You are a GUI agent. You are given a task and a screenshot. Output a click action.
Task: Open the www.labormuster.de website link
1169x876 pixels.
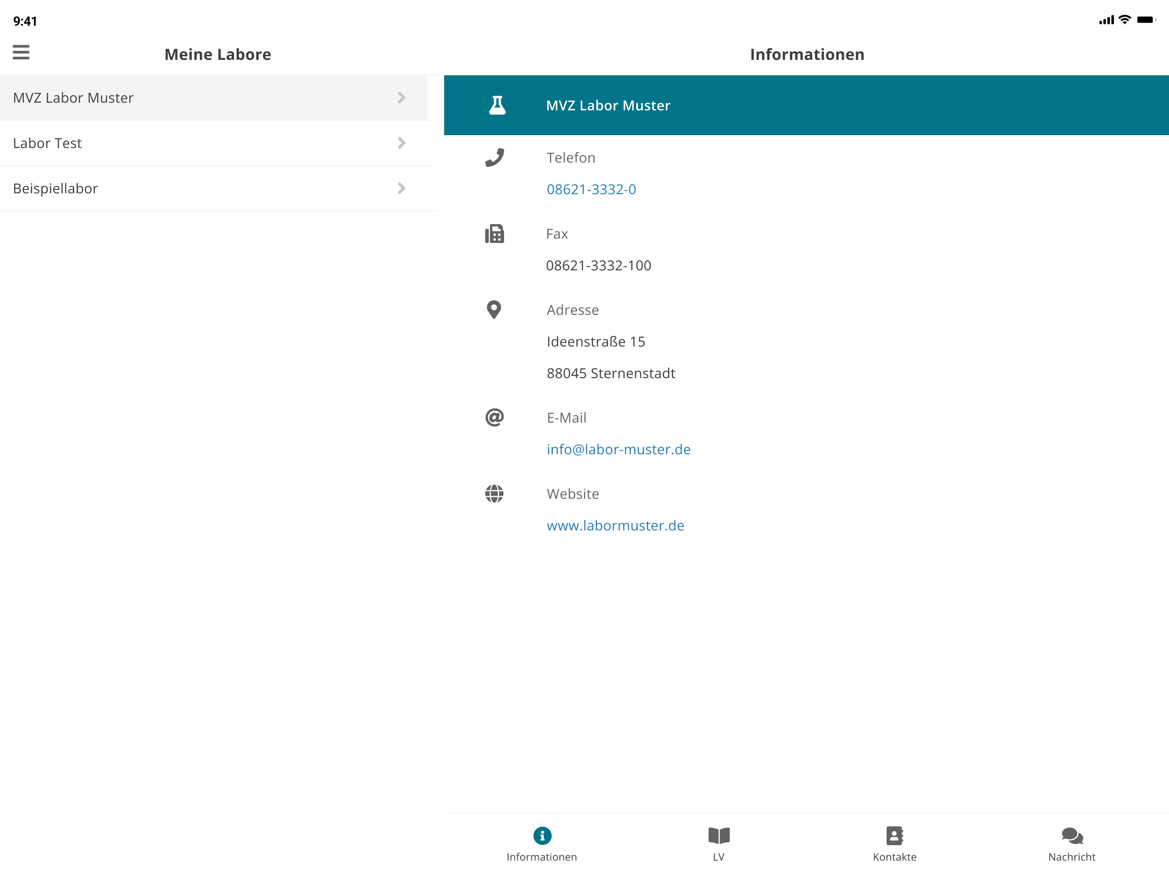click(615, 525)
